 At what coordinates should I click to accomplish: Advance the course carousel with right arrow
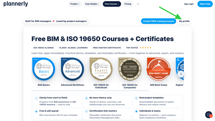point(181,74)
